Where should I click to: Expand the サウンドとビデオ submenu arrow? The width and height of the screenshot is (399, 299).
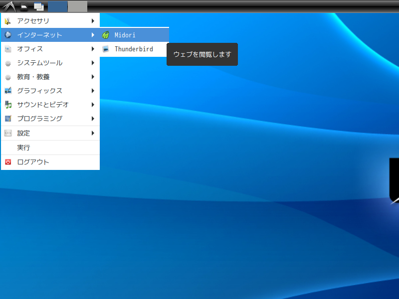click(93, 105)
